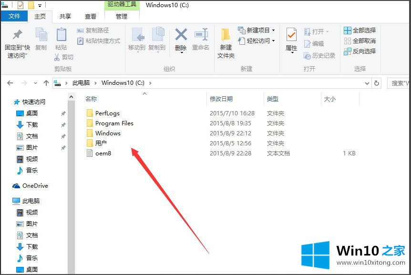Click the Cut scissors command

64,57
